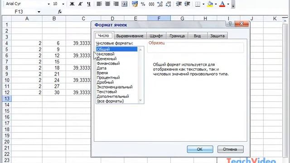Click format list scroll down arrow
This screenshot has width=290, height=163.
[140, 101]
